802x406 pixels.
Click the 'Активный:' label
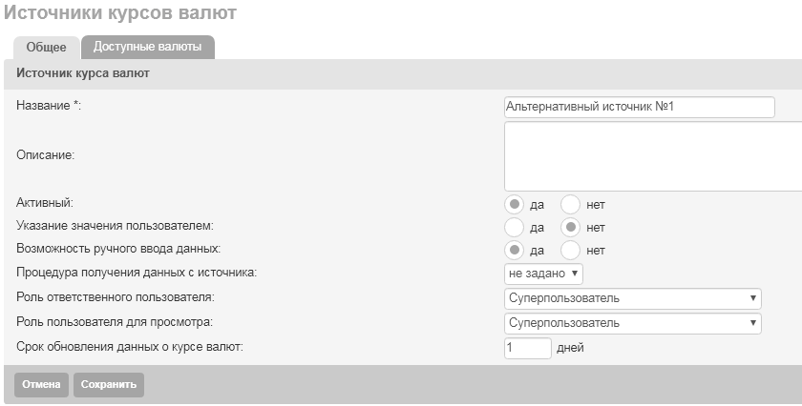click(45, 203)
